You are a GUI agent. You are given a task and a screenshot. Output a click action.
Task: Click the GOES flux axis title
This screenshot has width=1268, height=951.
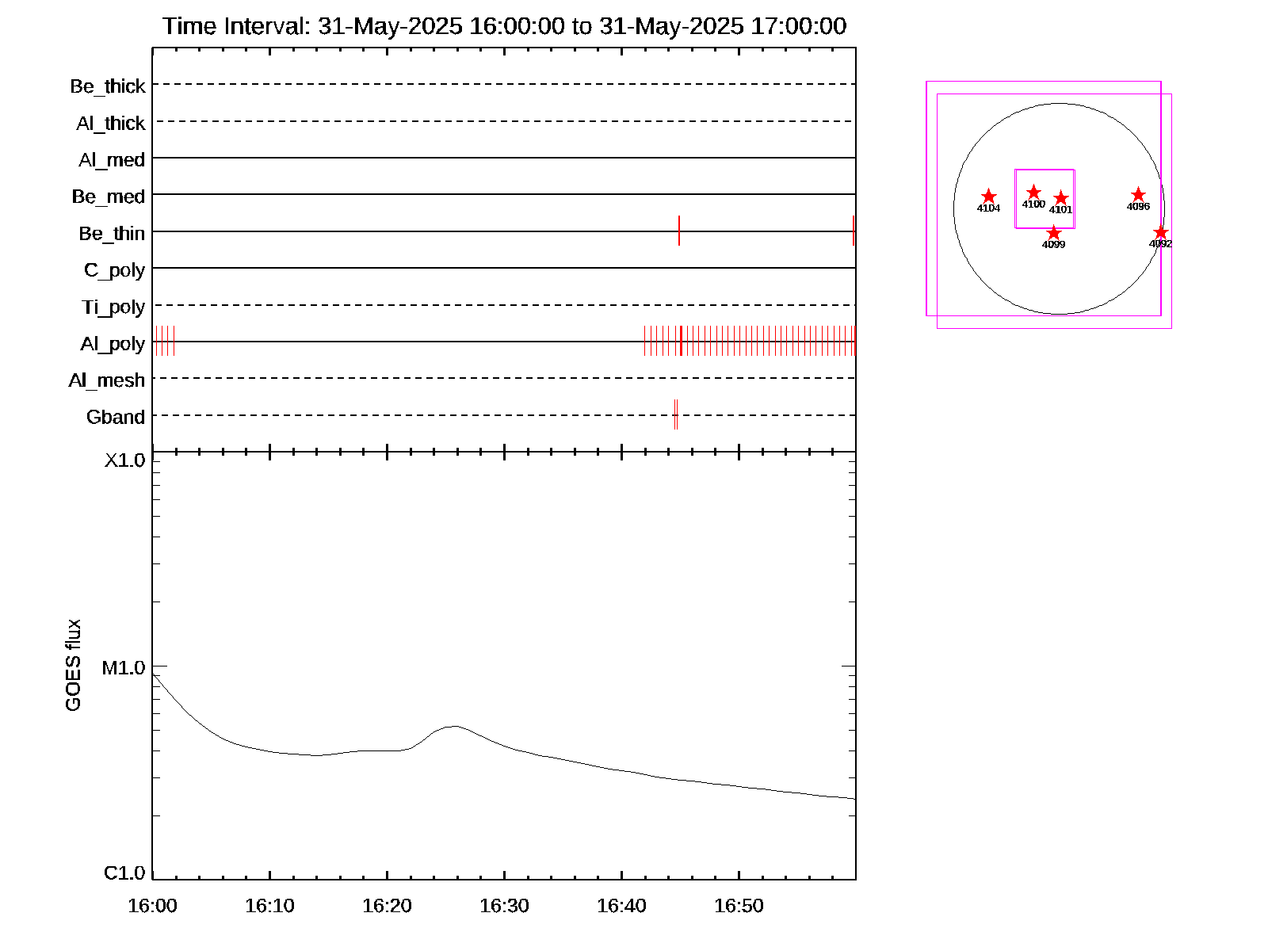coord(73,665)
